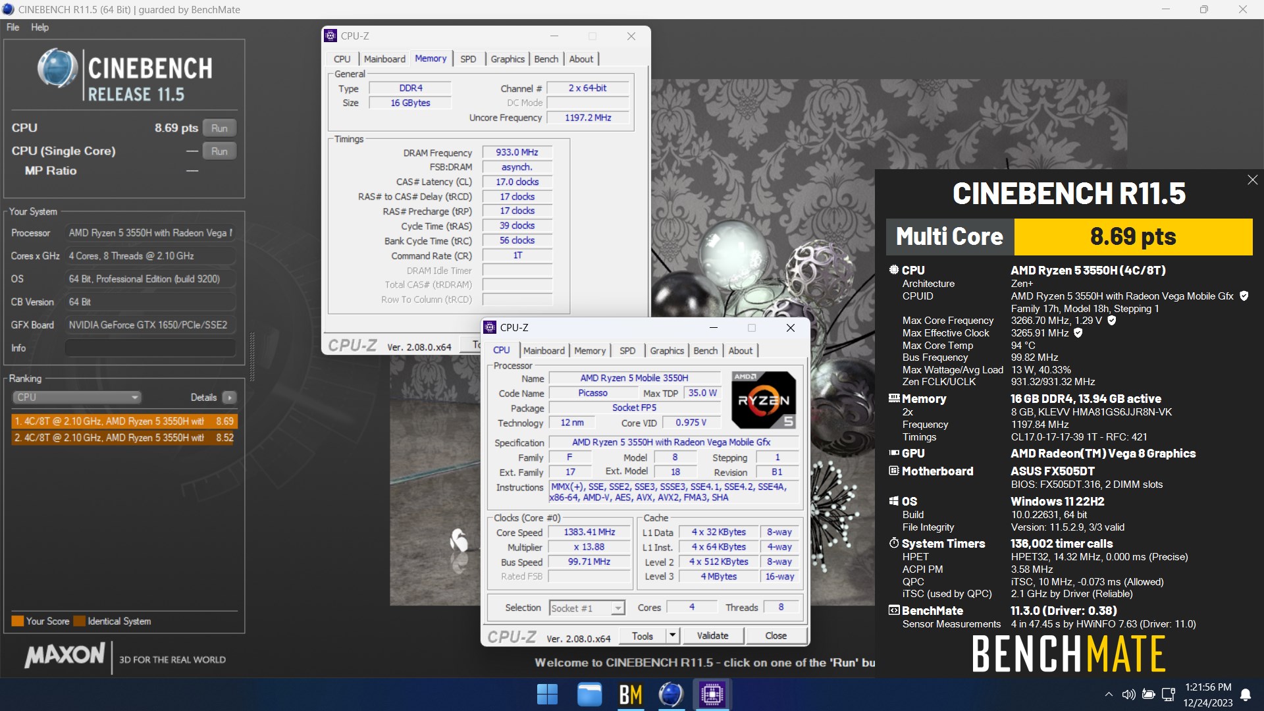The image size is (1264, 711).
Task: Expand ranking Details arrow button
Action: coord(229,398)
